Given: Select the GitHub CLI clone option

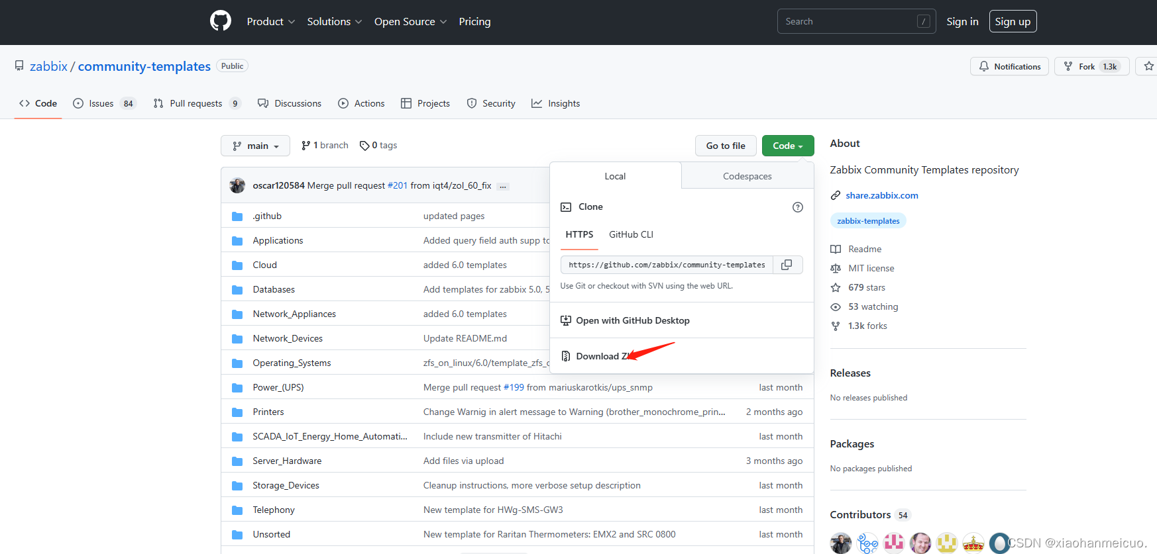Looking at the screenshot, I should [x=631, y=234].
